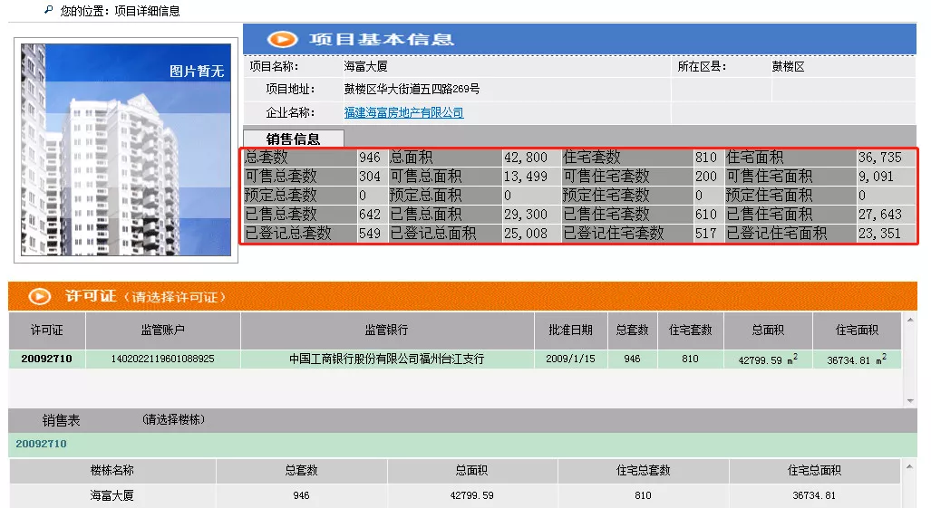Click 946 in the 海富大厦 sales table row

(x=301, y=495)
